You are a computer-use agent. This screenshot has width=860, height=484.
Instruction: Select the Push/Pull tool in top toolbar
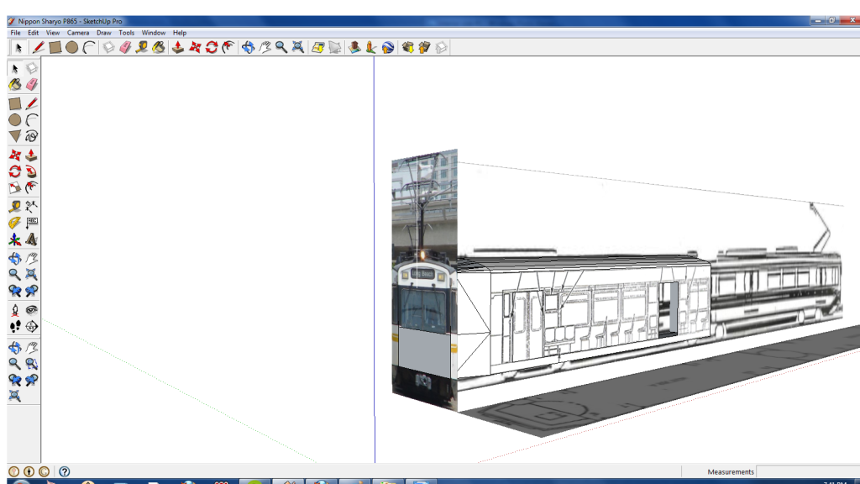(x=178, y=48)
